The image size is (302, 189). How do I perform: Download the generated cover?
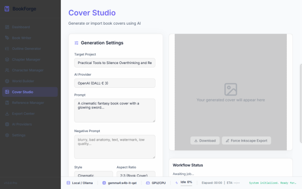point(205,141)
